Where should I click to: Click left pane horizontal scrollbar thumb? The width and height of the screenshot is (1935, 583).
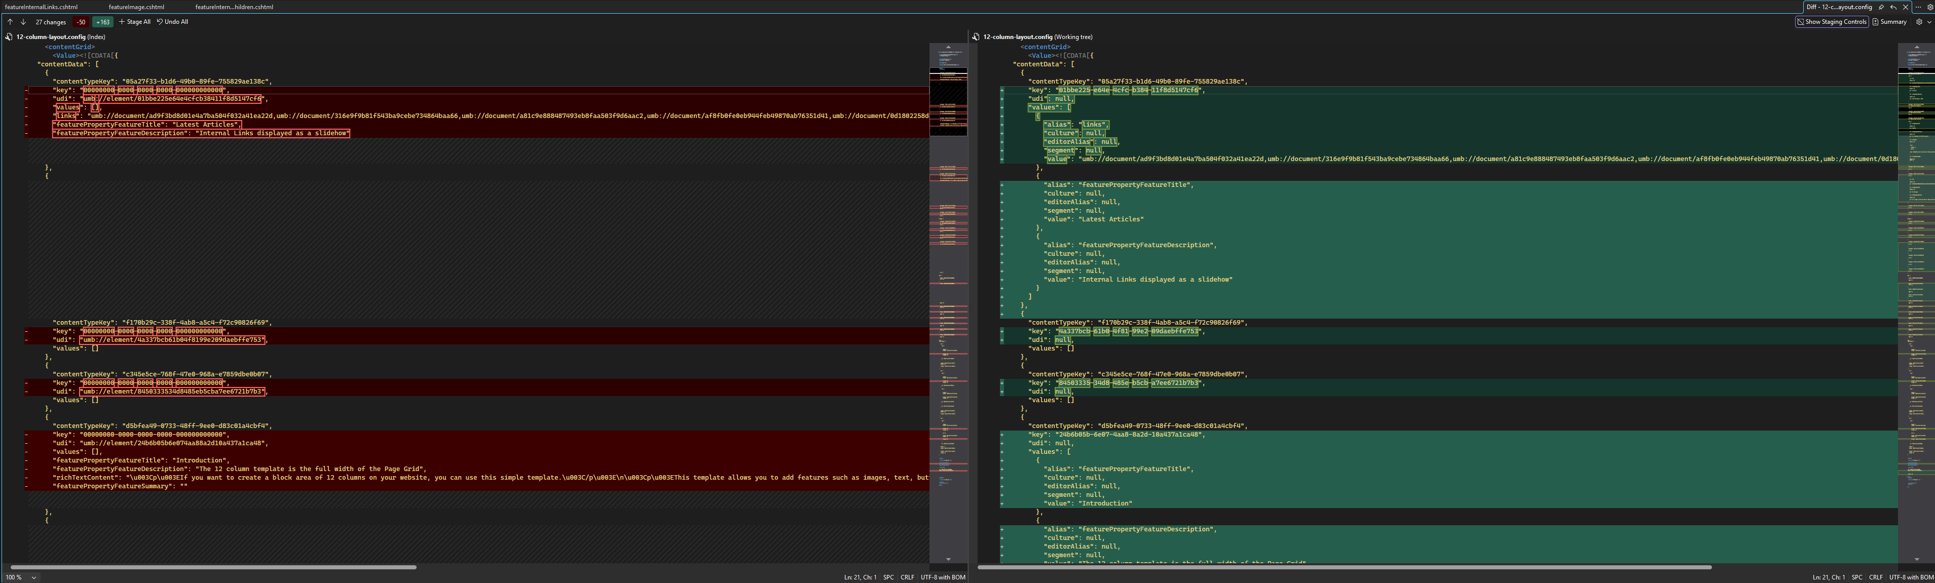213,567
